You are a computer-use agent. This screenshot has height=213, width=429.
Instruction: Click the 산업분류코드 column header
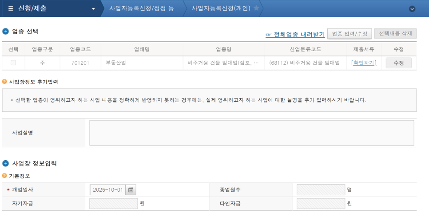306,49
